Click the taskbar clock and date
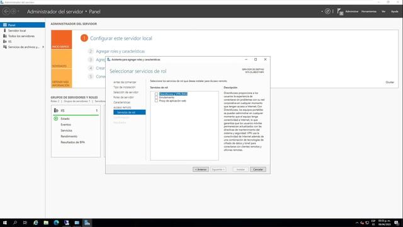This screenshot has height=227, width=403. click(384, 223)
